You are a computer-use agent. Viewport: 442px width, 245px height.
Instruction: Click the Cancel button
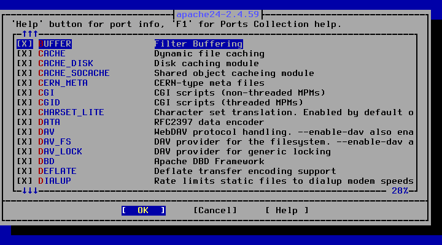[215, 211]
